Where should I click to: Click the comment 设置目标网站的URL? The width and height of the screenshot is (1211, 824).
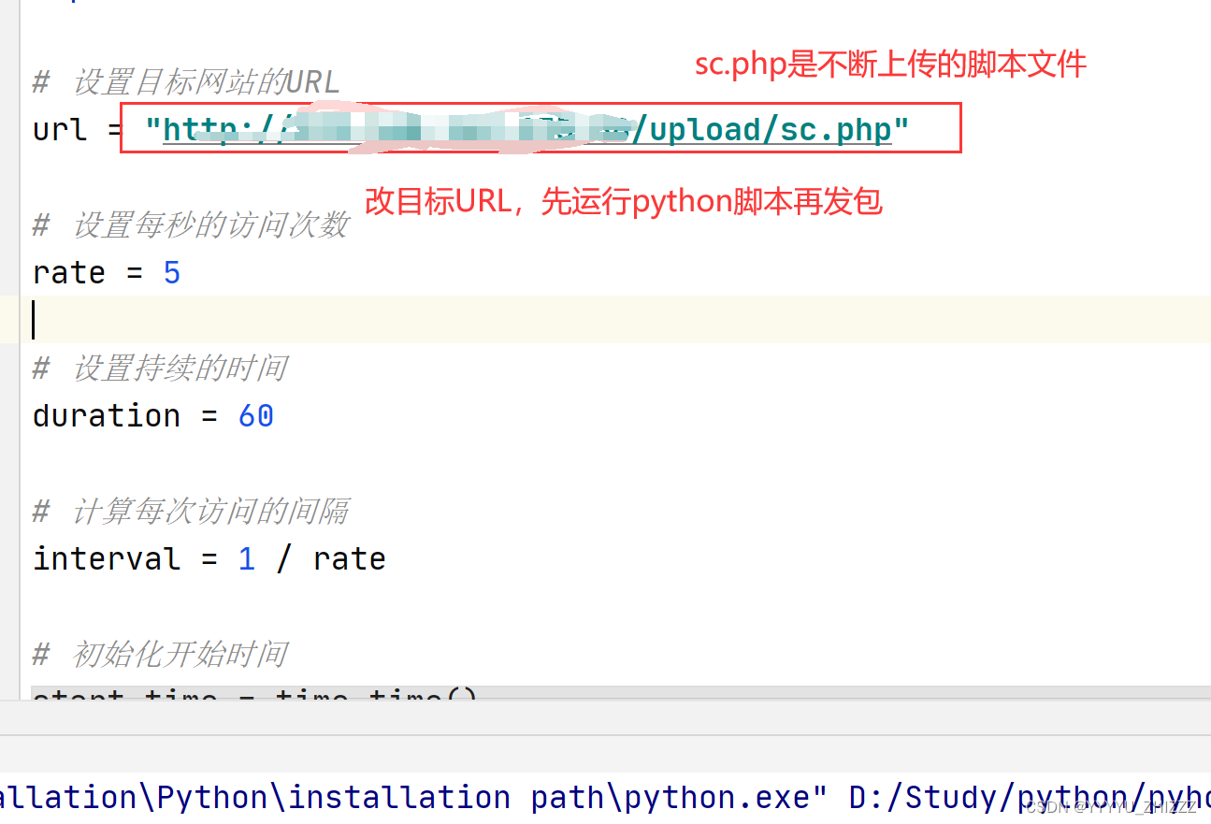point(187,81)
